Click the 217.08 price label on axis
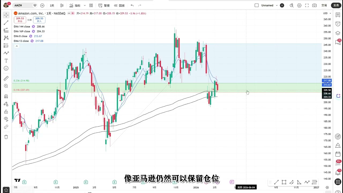343x193 pixels. pos(327,80)
